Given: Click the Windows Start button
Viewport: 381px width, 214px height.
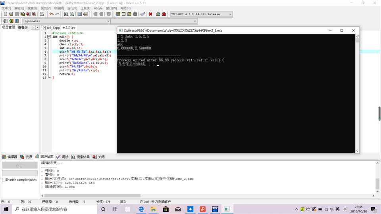Looking at the screenshot, I should (6, 209).
